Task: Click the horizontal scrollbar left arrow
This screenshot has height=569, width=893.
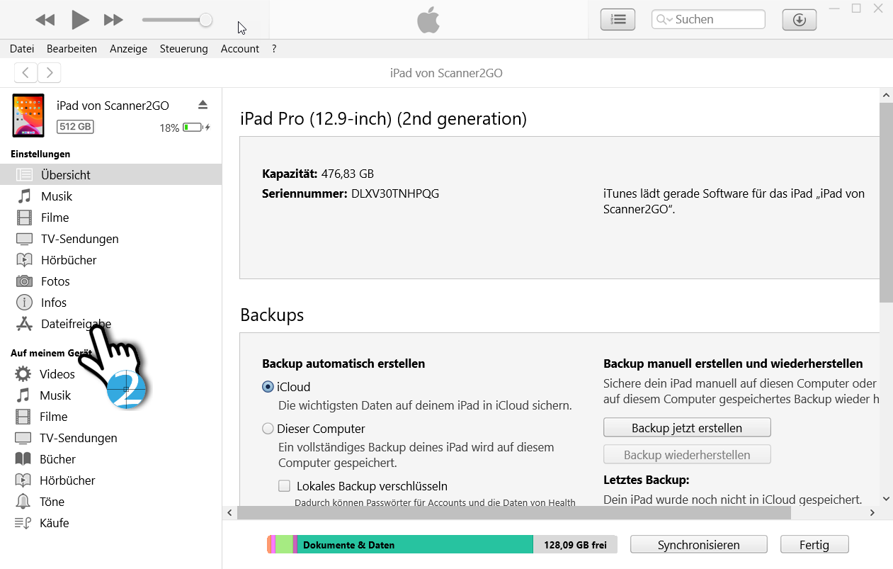Action: point(229,512)
